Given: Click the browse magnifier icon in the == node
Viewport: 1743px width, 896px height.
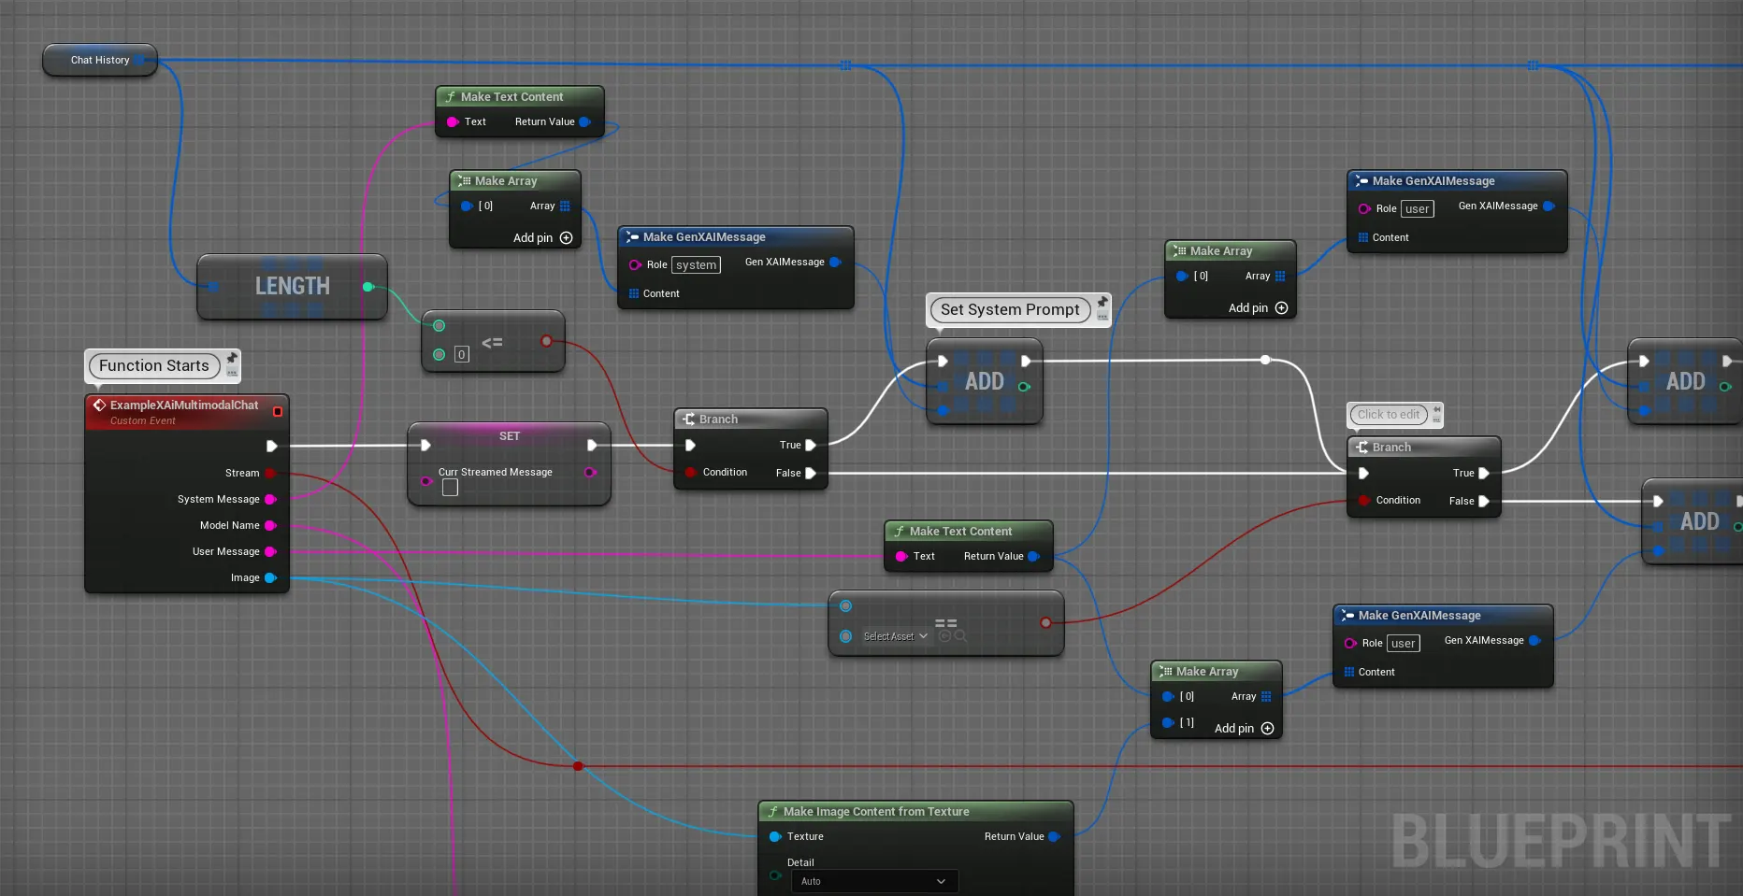Looking at the screenshot, I should pyautogui.click(x=960, y=636).
